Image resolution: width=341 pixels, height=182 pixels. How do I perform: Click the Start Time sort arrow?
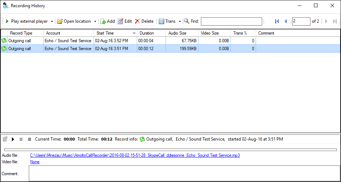[134, 33]
